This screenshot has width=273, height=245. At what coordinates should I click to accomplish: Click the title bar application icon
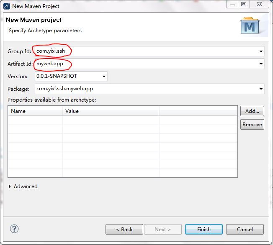tap(6, 6)
